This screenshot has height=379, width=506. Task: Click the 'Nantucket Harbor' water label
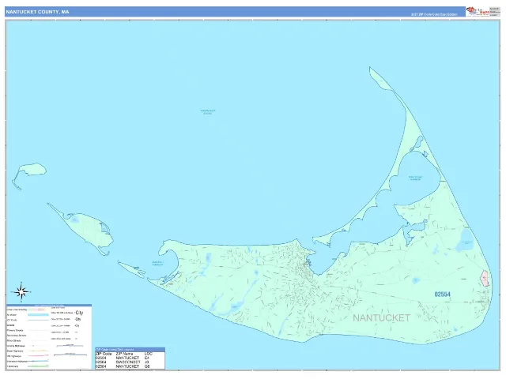pyautogui.click(x=415, y=178)
